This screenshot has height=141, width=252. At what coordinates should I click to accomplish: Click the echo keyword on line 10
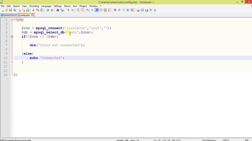coord(34,58)
